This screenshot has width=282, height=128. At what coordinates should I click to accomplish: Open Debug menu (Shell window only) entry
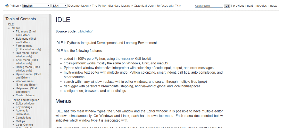28,69
